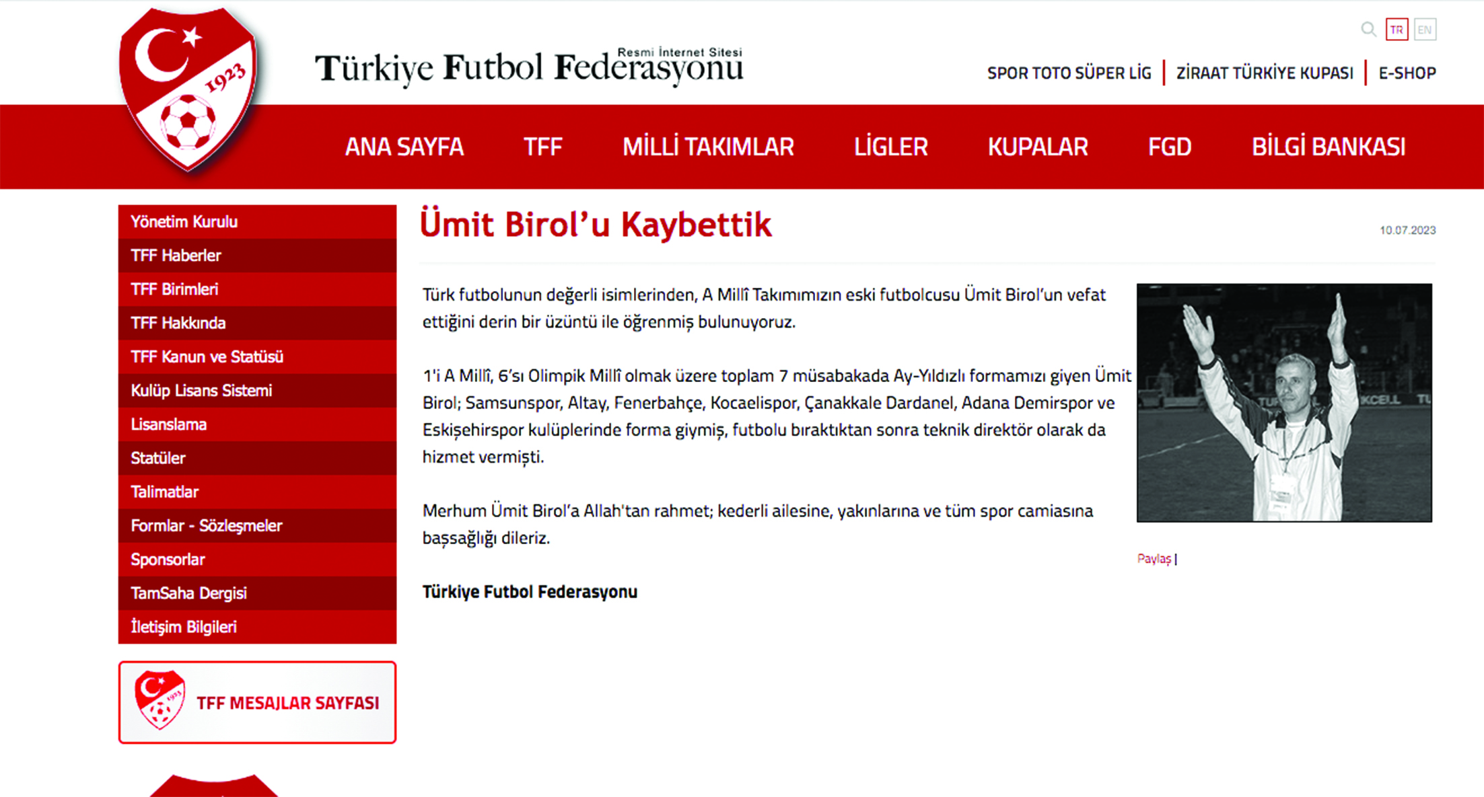Switch language to TR

[1397, 30]
